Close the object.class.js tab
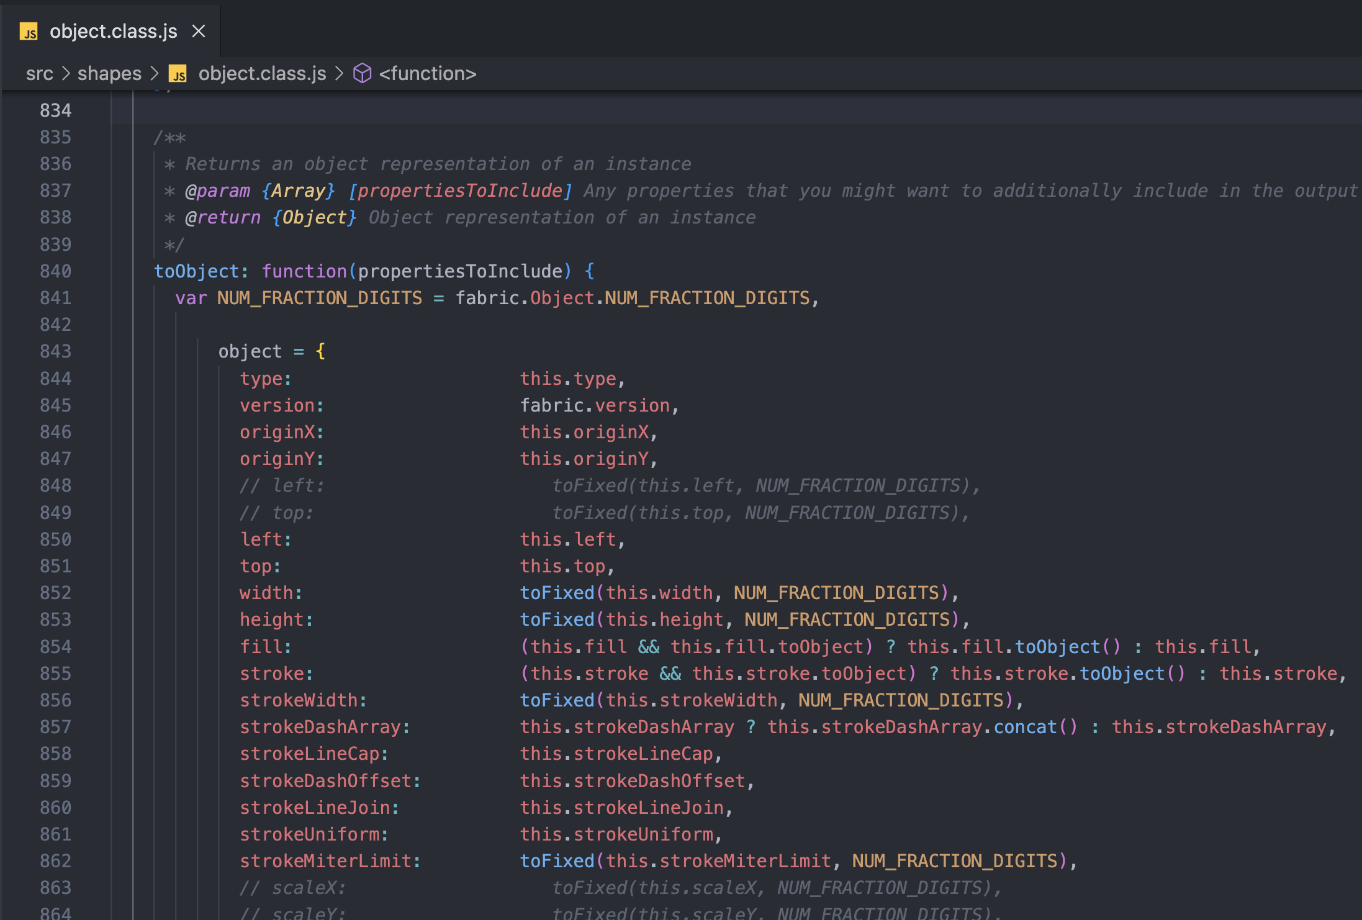The width and height of the screenshot is (1362, 920). 198,31
